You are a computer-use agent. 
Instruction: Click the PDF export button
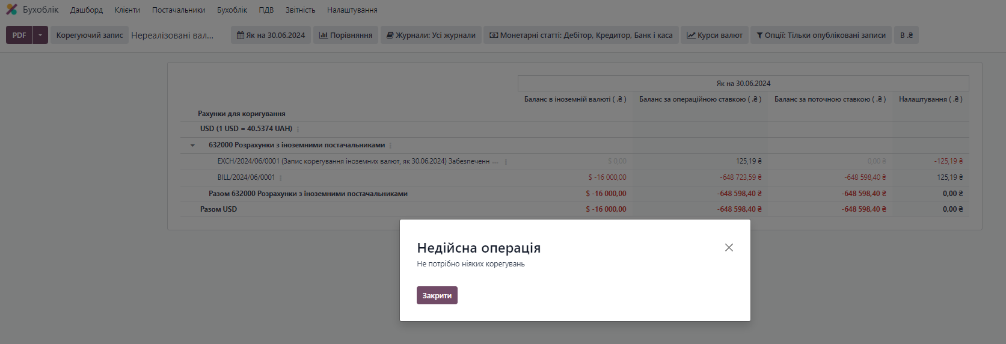point(19,35)
